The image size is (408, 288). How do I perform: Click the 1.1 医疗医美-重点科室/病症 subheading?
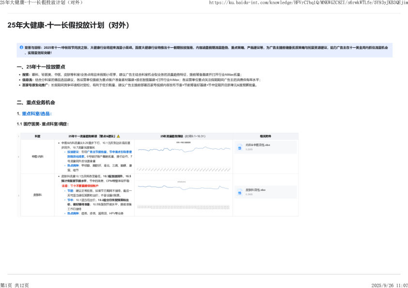pyautogui.click(x=43, y=124)
